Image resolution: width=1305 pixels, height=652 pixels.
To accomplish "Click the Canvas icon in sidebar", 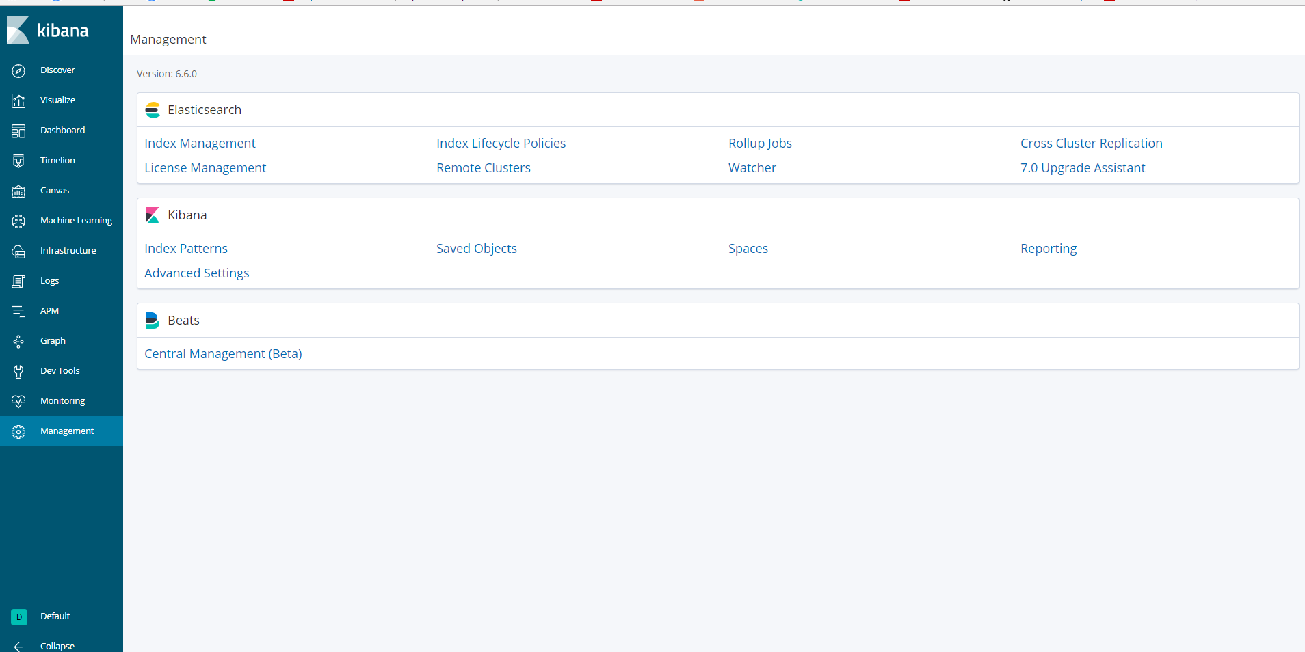I will [18, 191].
